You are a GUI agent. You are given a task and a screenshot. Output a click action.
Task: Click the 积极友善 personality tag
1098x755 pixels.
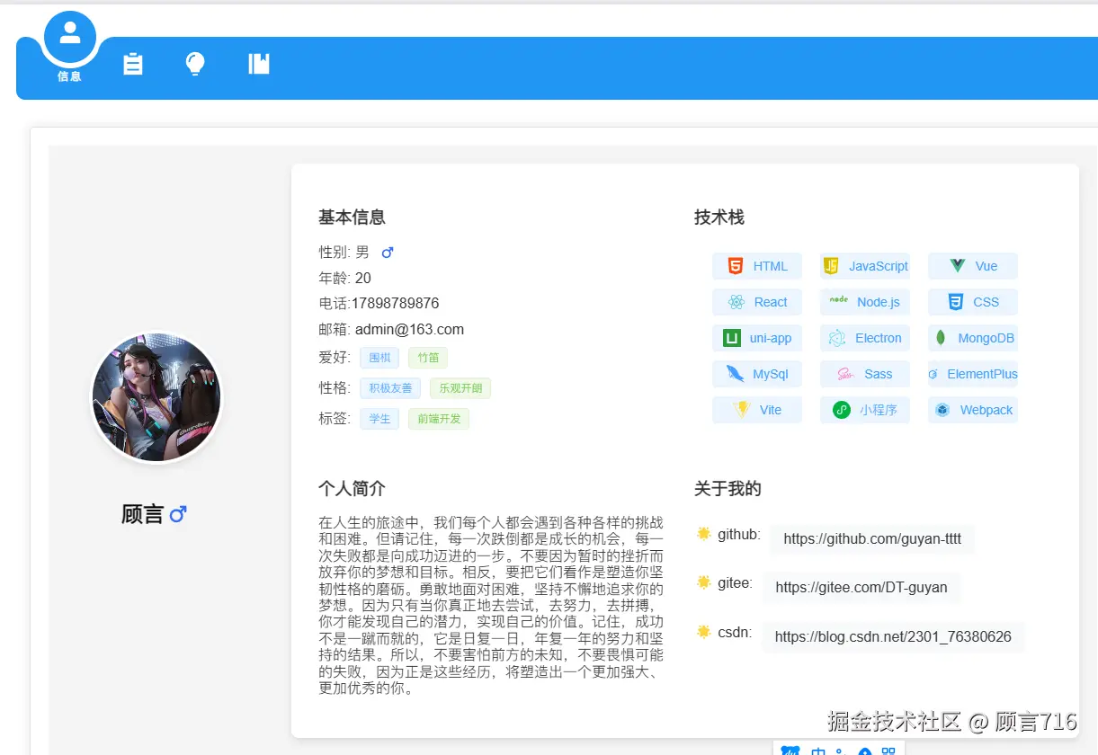tap(390, 388)
